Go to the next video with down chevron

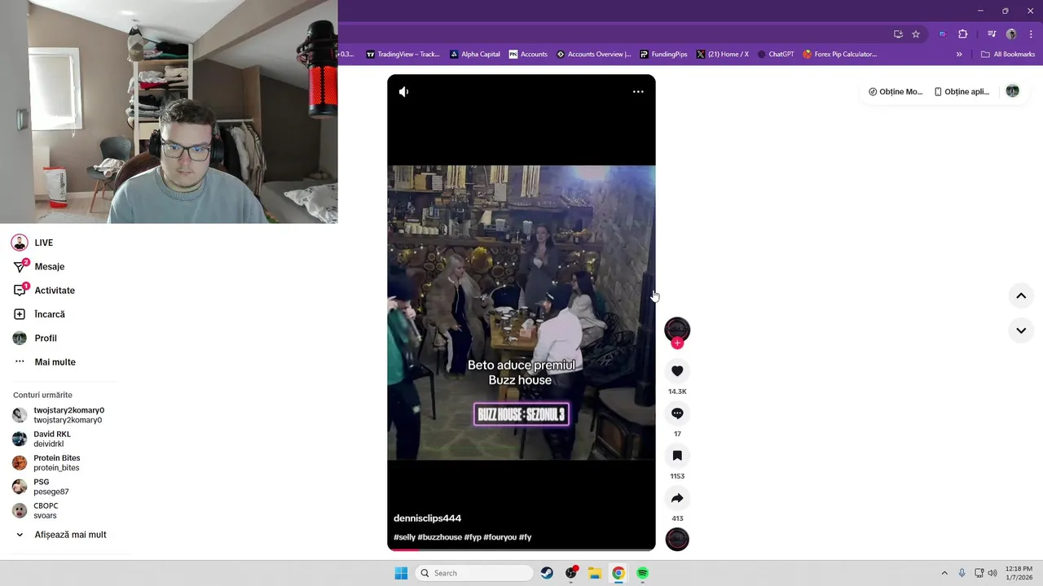click(1021, 330)
